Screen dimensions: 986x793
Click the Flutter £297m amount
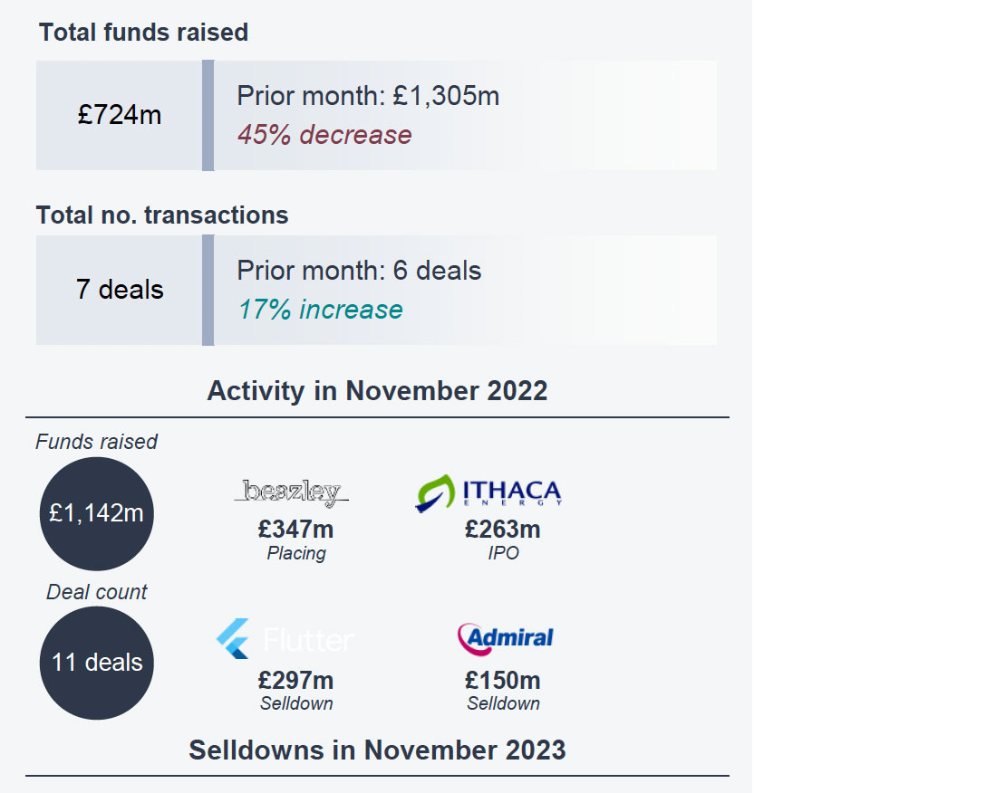click(x=295, y=680)
